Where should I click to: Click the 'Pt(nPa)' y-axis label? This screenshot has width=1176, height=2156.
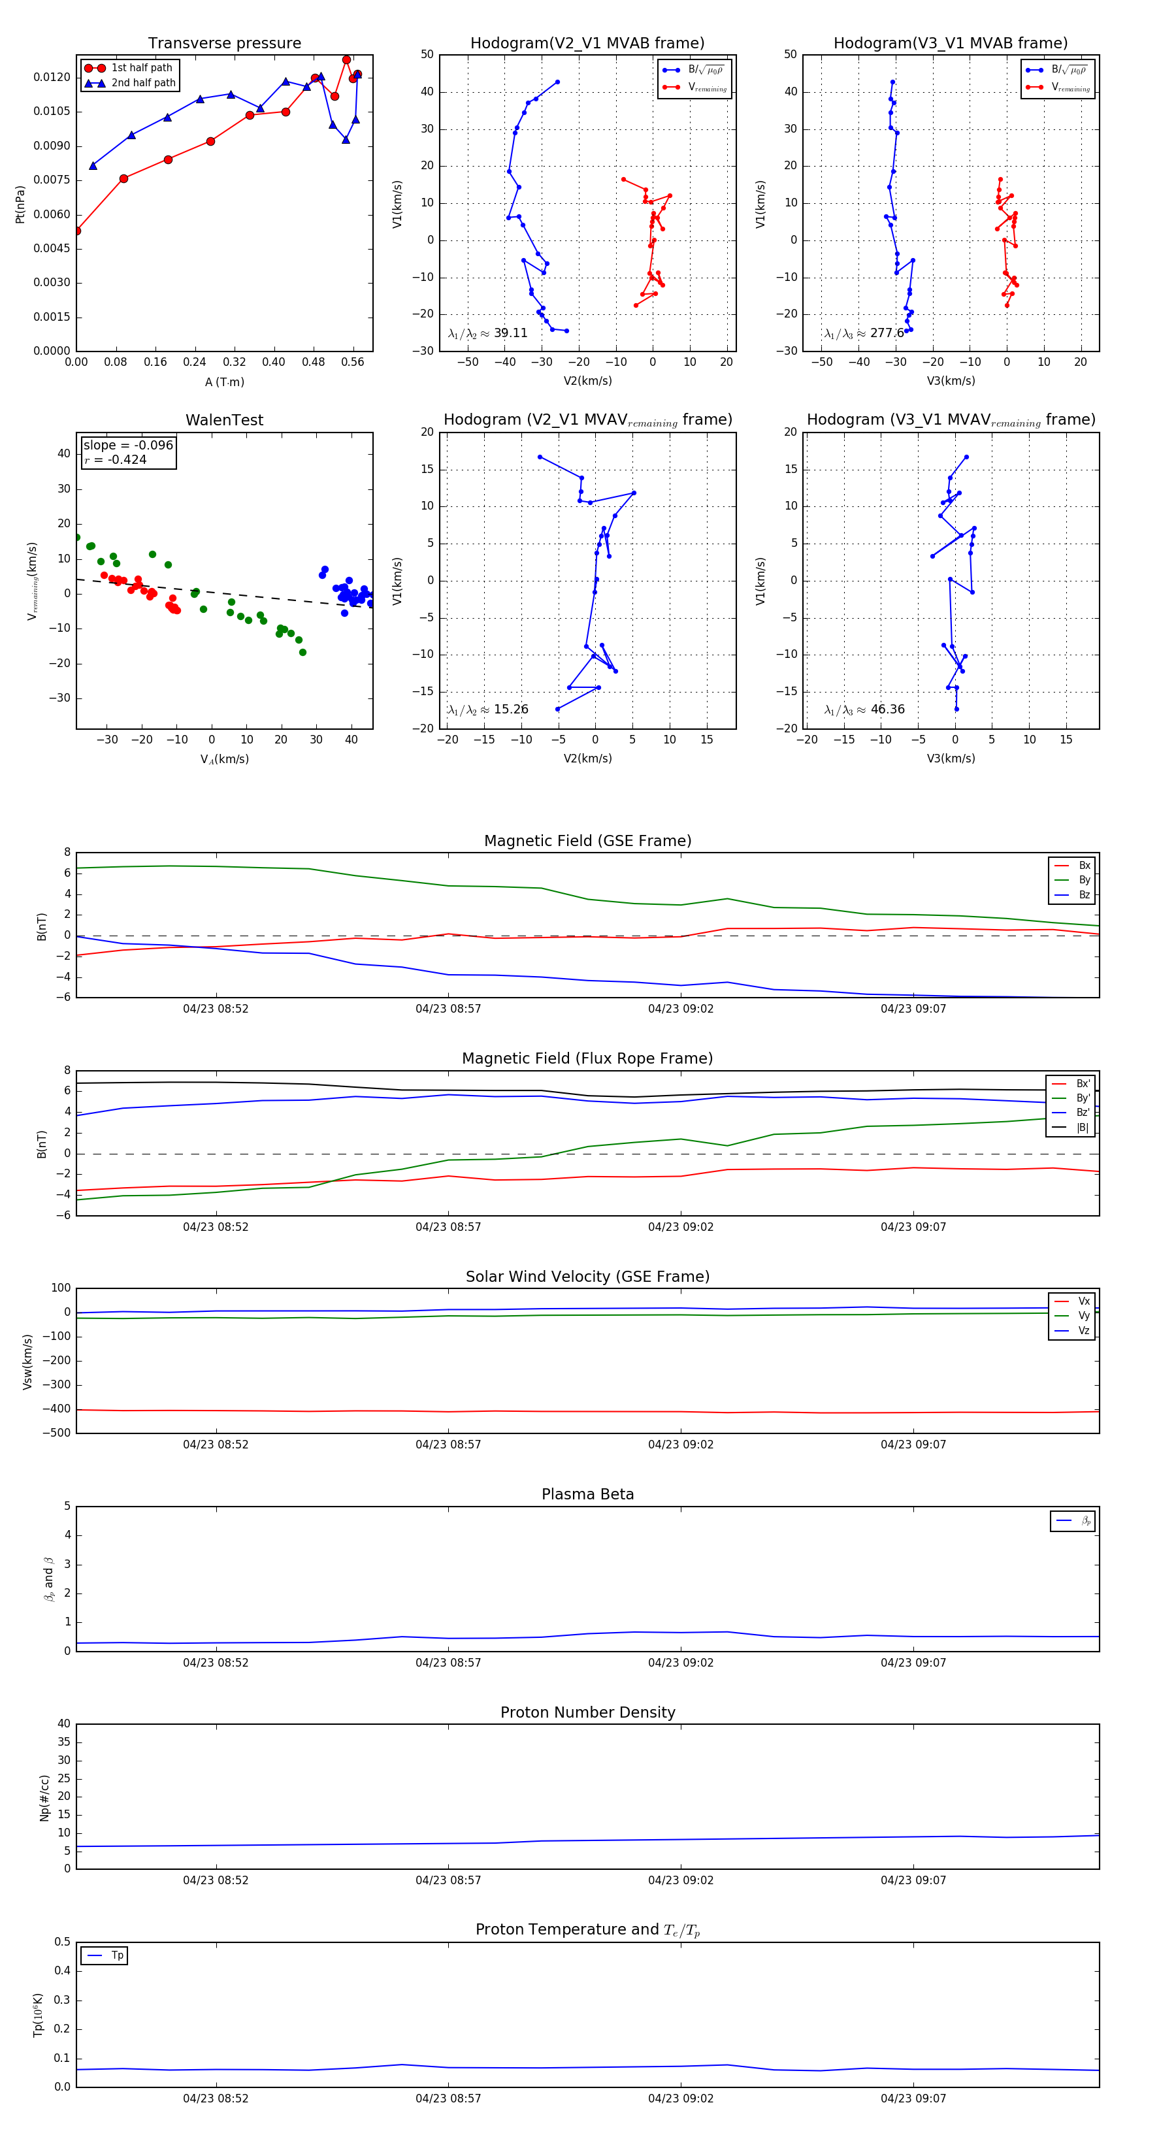tap(20, 204)
